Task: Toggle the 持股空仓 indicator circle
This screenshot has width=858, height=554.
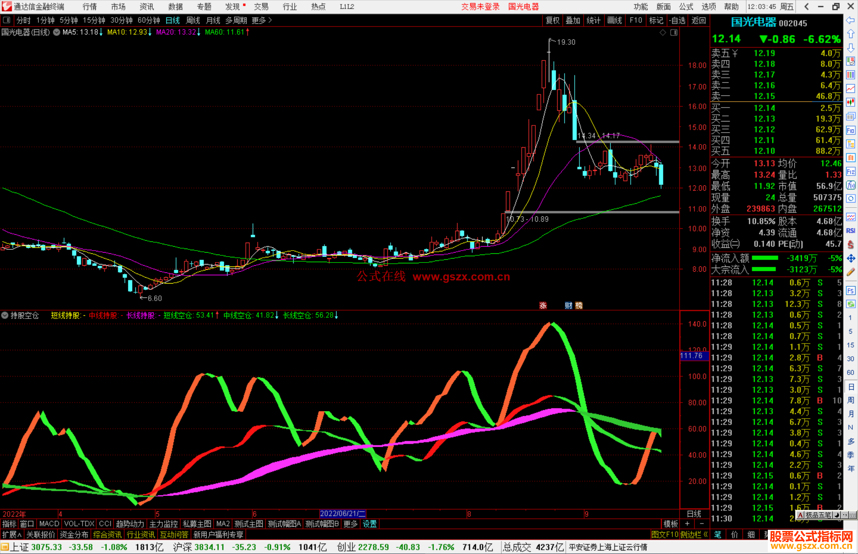Action: [5, 315]
